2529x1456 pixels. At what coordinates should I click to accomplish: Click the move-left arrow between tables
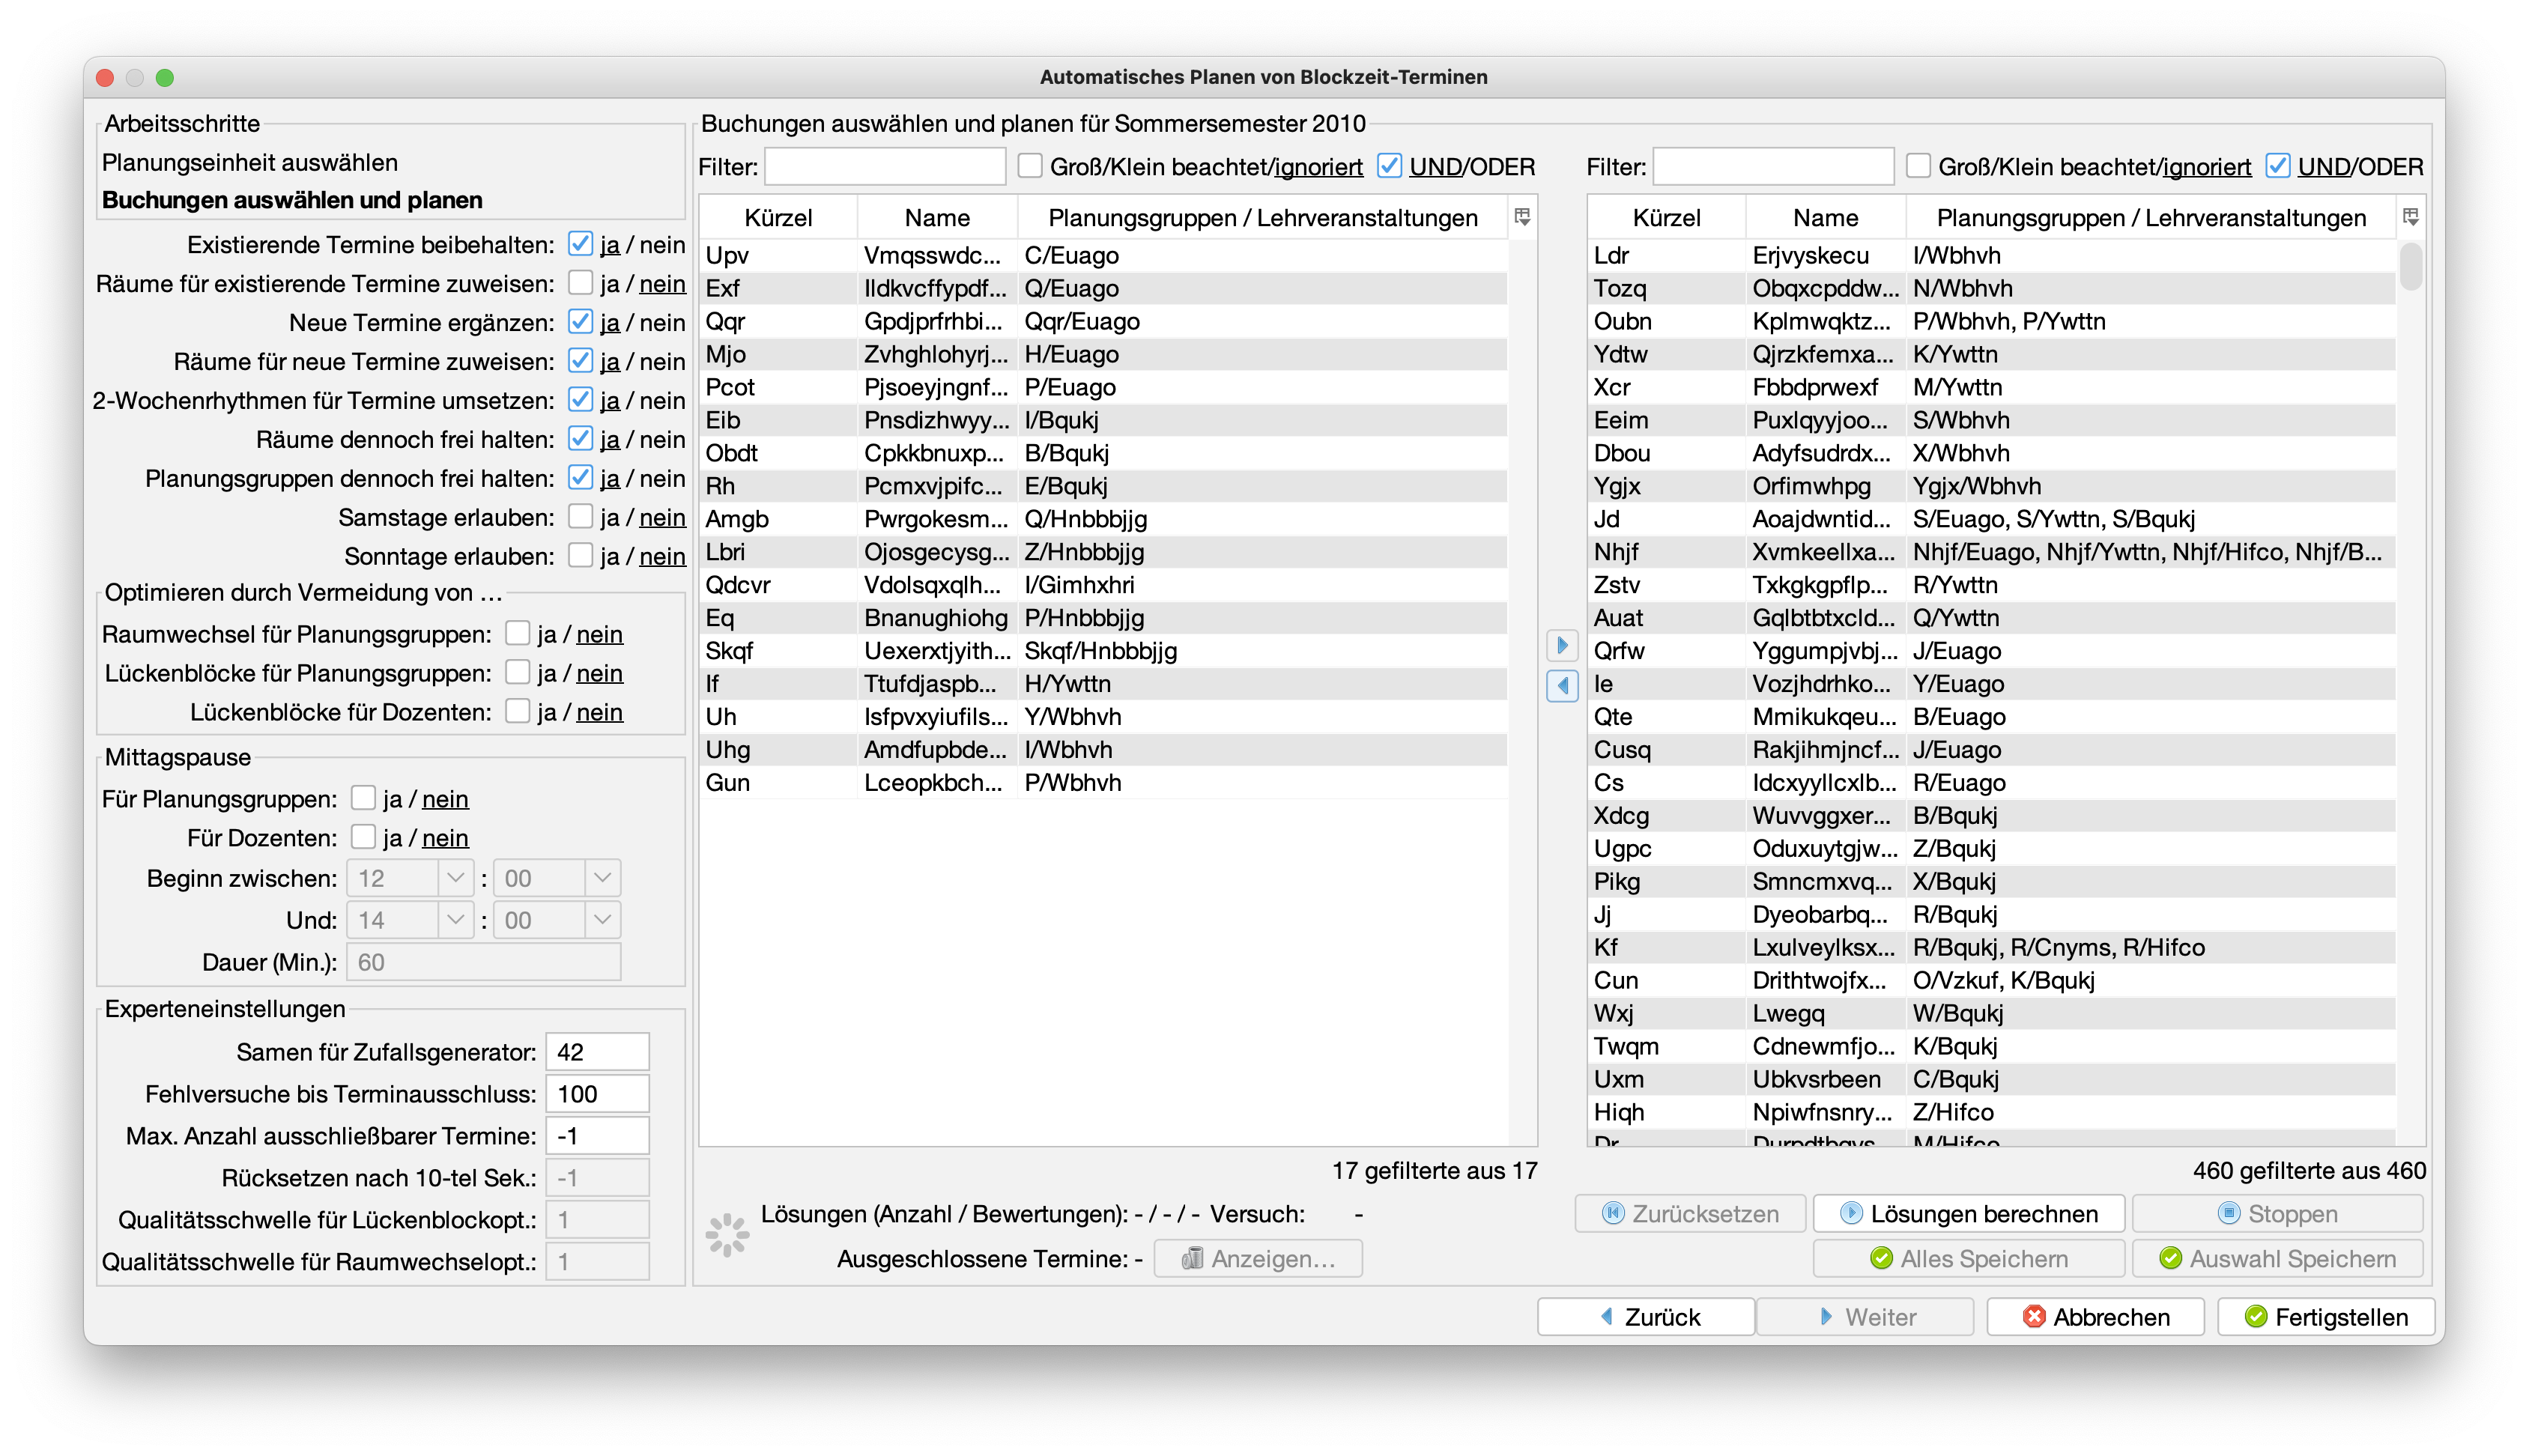point(1562,686)
